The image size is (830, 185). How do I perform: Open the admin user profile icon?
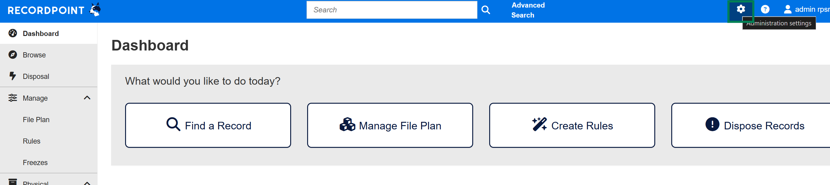(787, 9)
